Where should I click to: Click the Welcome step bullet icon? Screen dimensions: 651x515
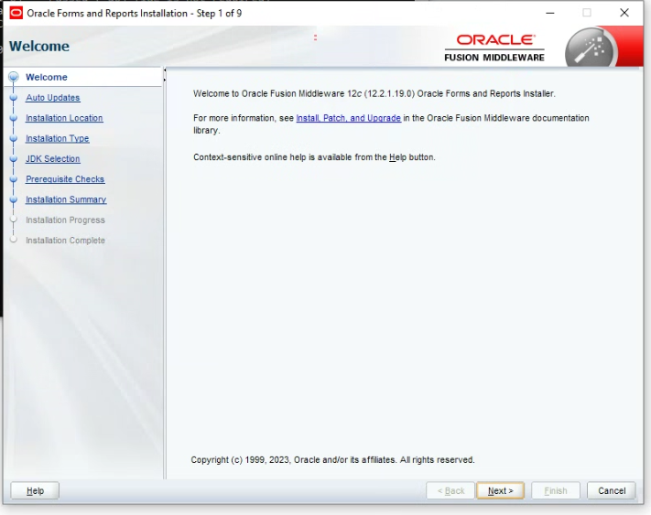point(14,77)
